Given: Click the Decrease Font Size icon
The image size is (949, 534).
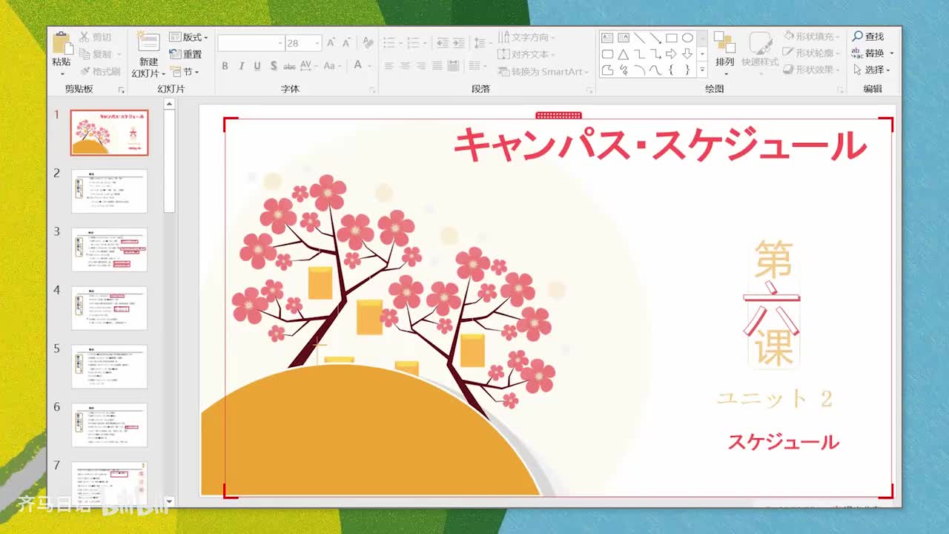Looking at the screenshot, I should (x=346, y=43).
